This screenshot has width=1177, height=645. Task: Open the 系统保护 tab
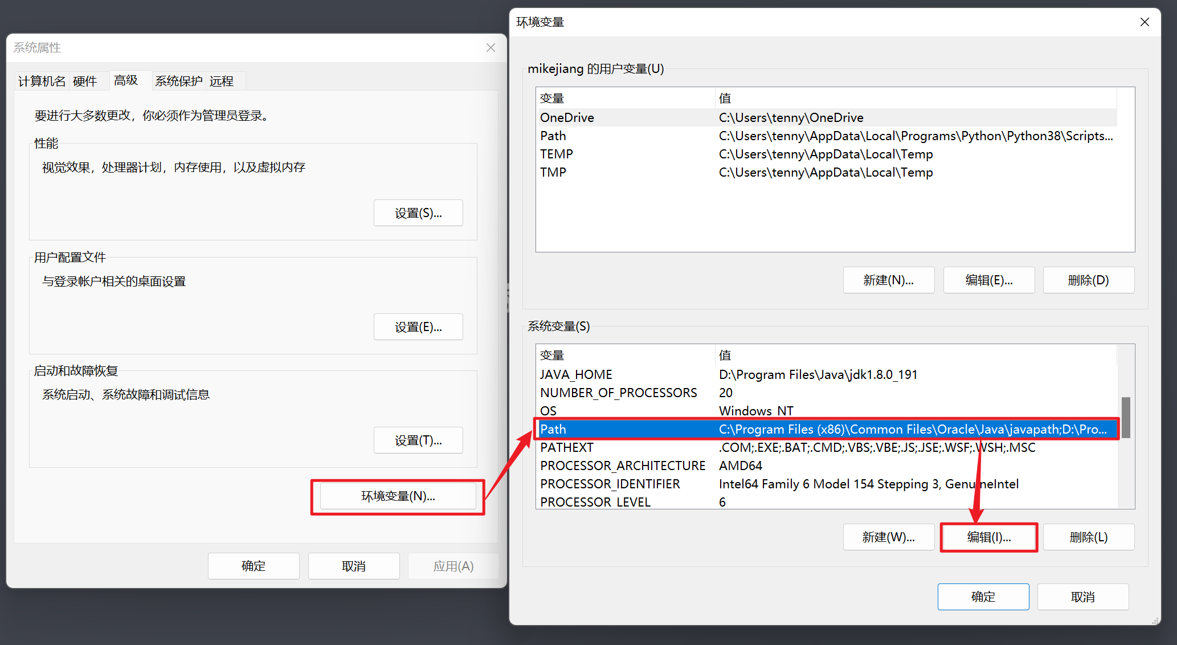coord(178,81)
